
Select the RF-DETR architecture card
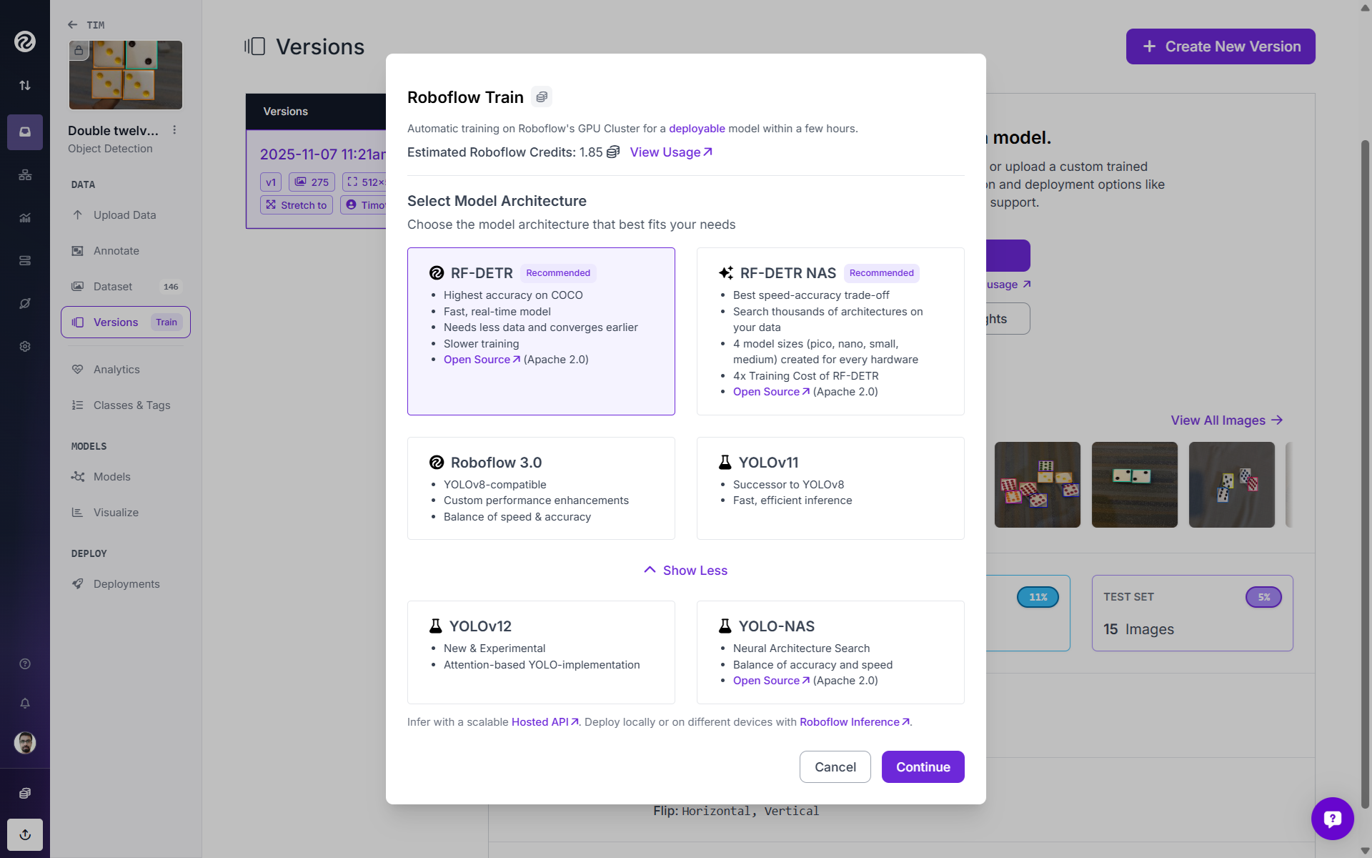541,331
